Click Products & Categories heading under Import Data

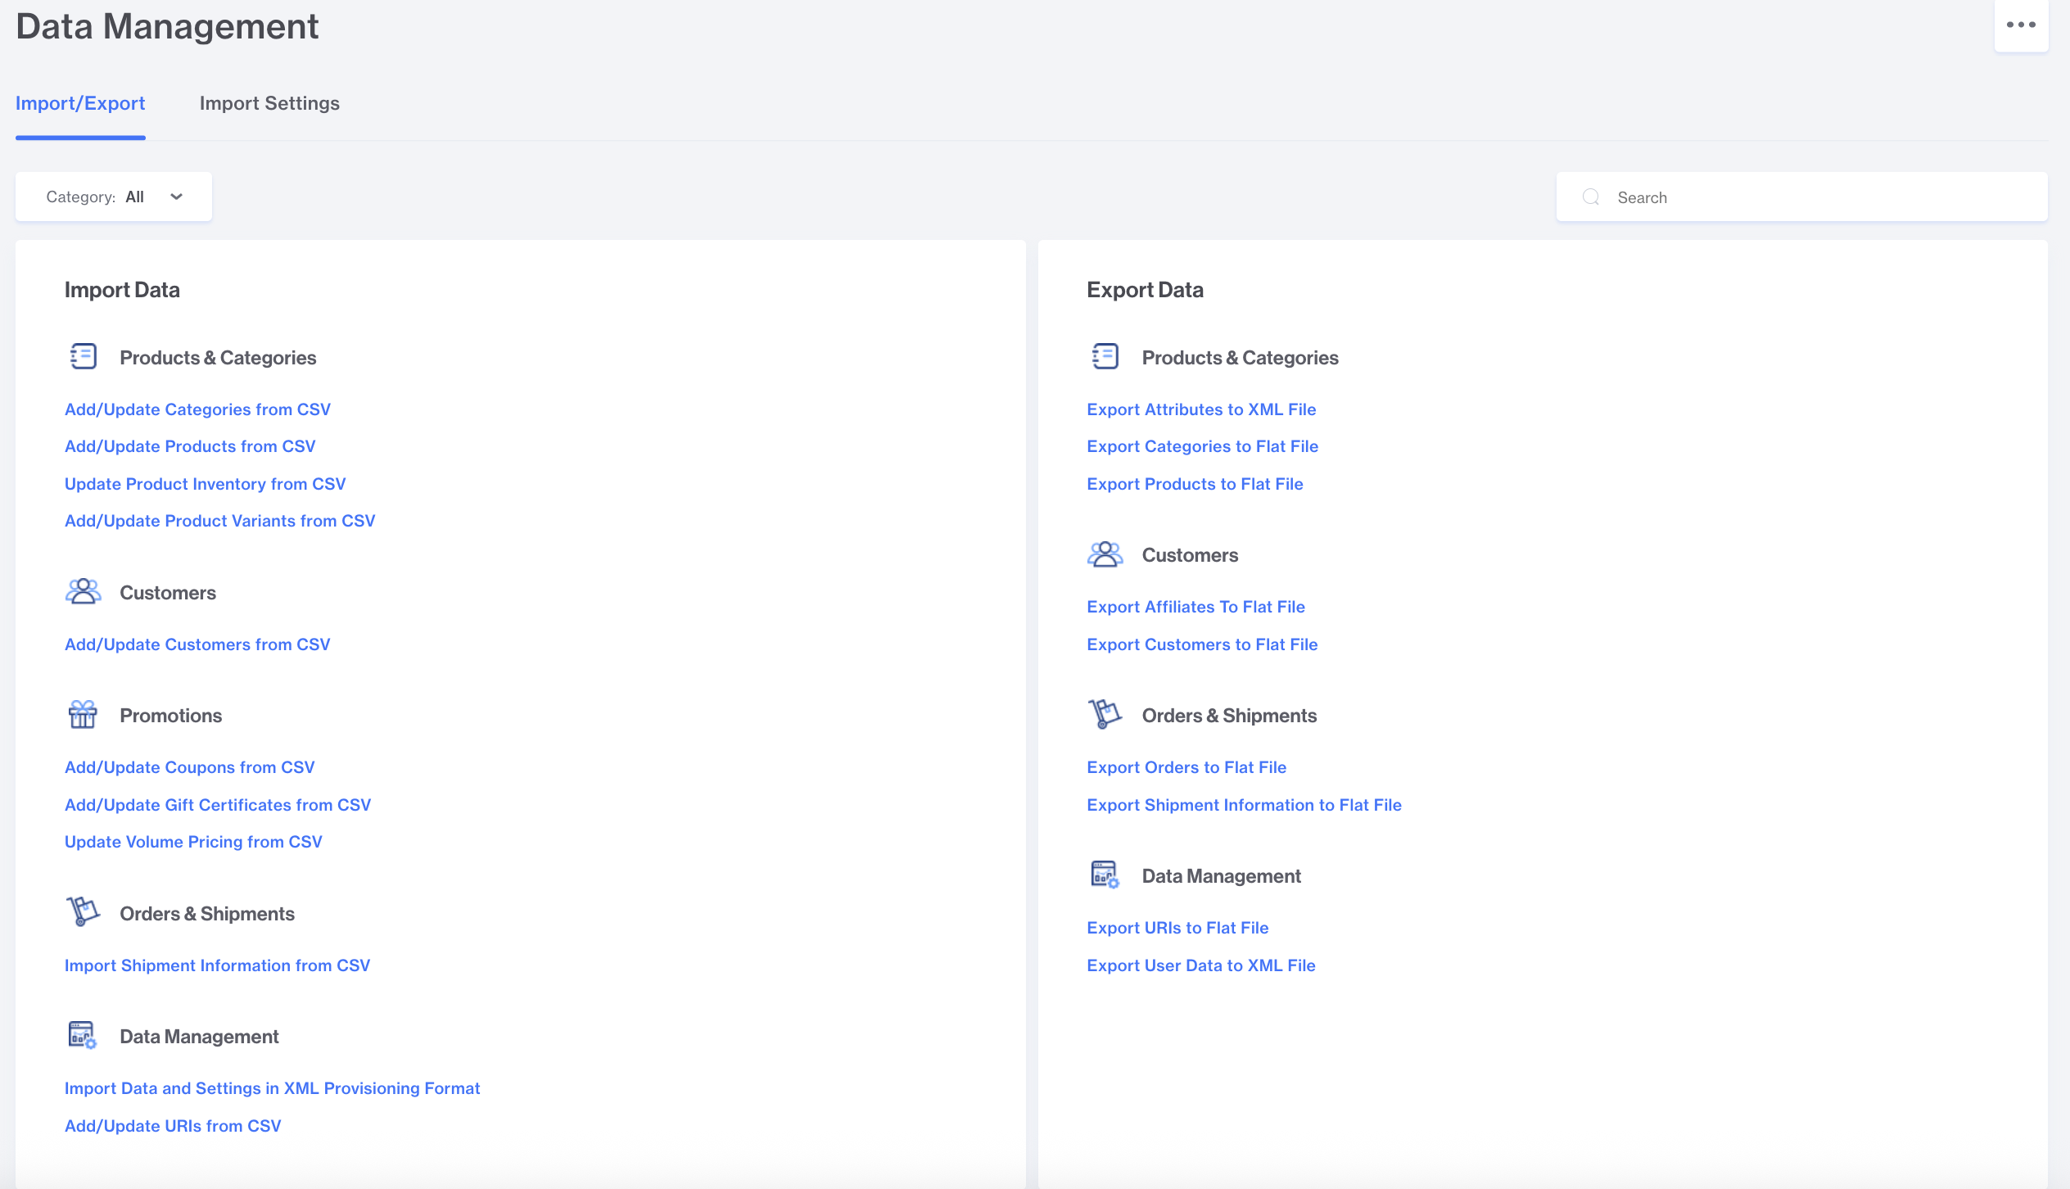pos(218,358)
